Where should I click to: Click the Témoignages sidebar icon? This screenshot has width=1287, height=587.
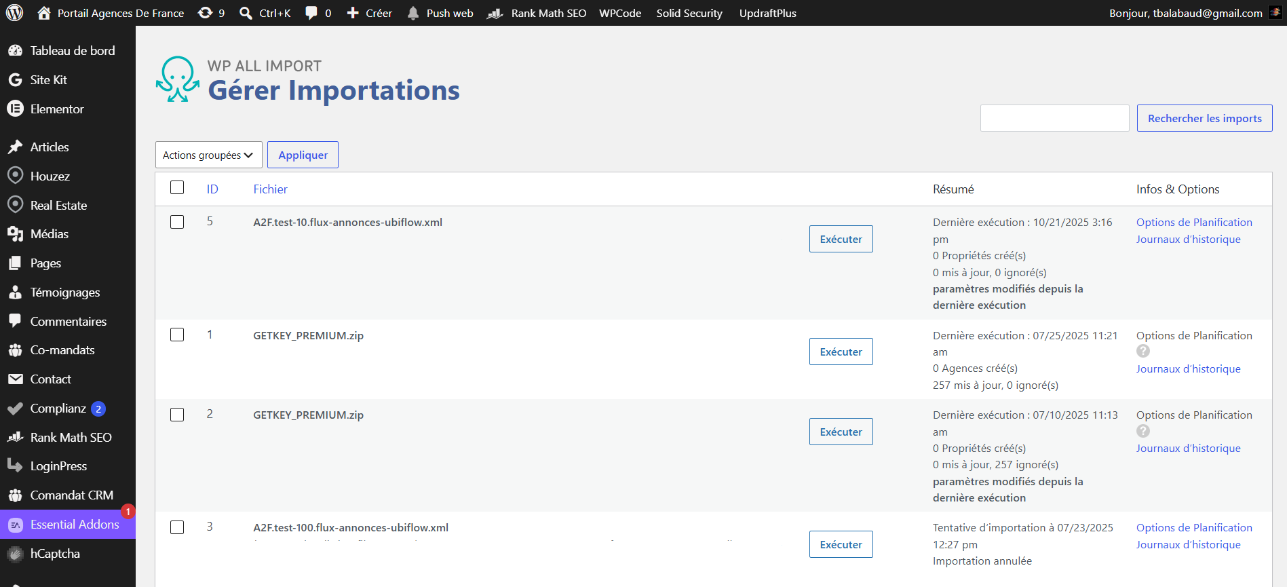click(x=15, y=292)
